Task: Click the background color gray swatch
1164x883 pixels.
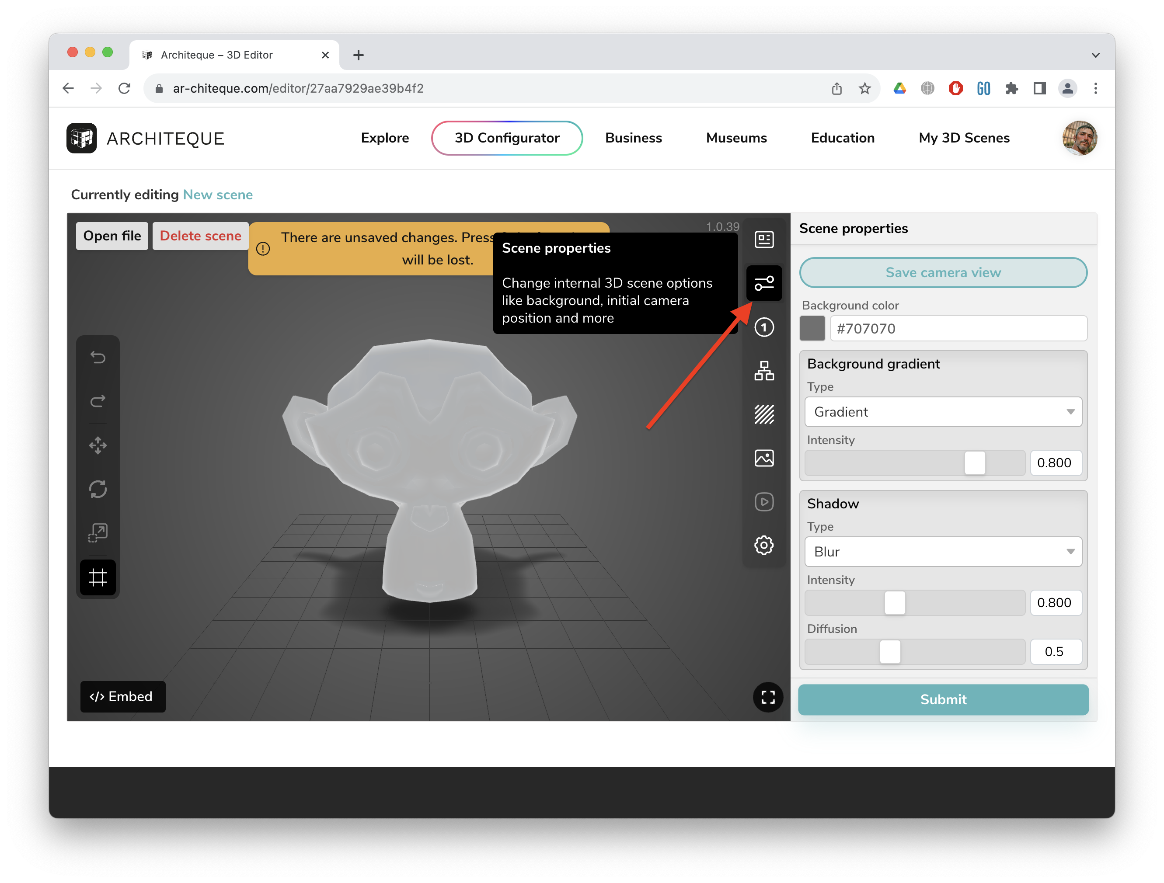Action: tap(812, 329)
